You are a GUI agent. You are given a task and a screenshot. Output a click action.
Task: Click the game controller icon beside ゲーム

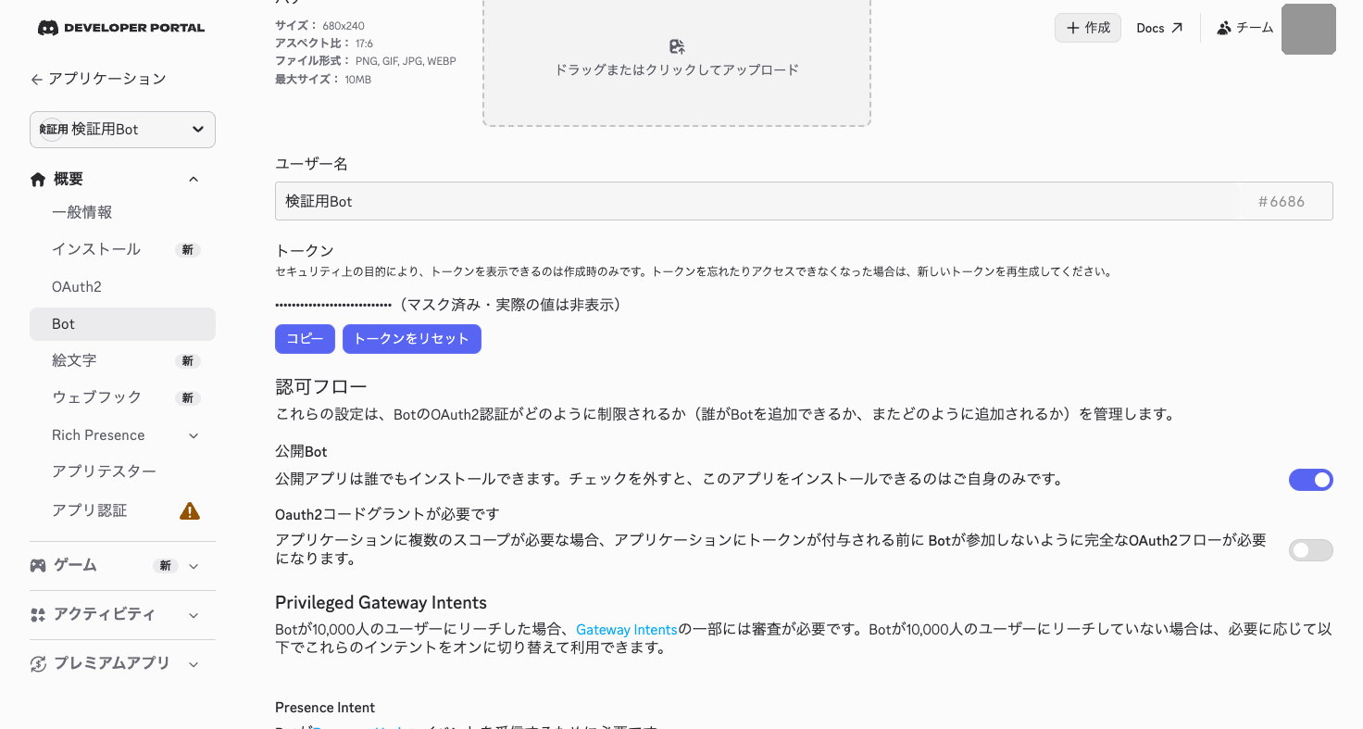(x=38, y=565)
